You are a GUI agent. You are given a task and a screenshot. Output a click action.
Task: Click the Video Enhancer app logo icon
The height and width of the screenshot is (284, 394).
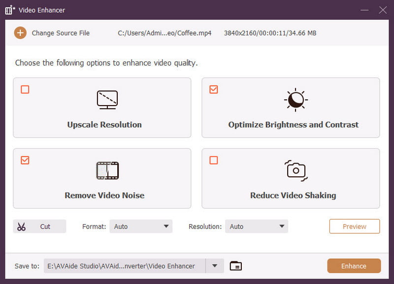10,10
